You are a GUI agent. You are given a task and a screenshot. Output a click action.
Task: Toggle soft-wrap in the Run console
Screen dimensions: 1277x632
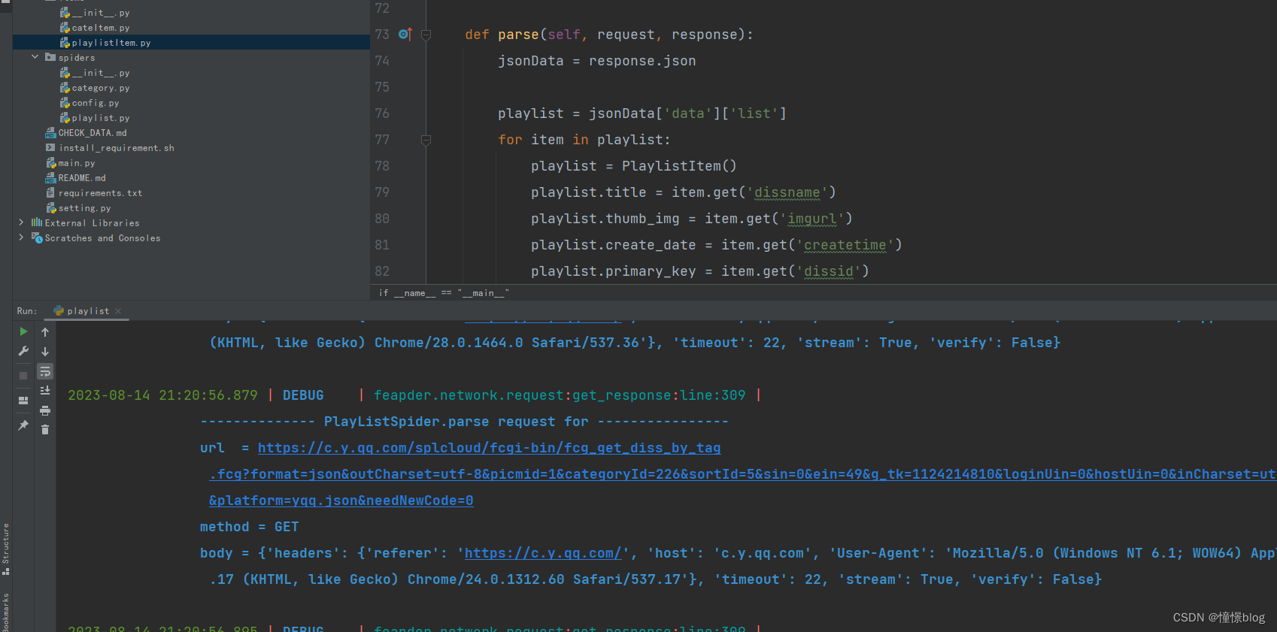click(x=45, y=371)
